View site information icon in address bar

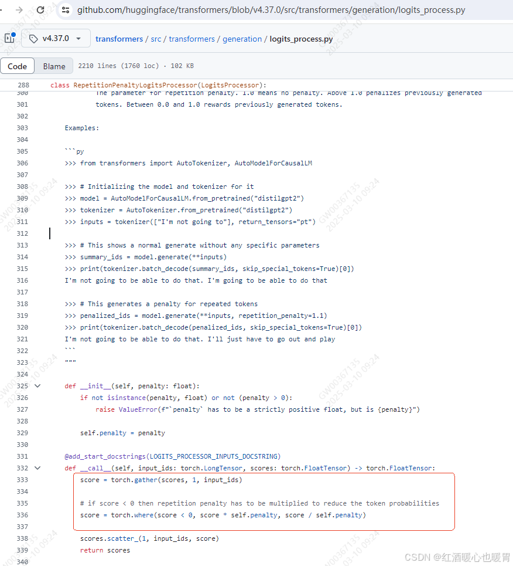(x=66, y=10)
